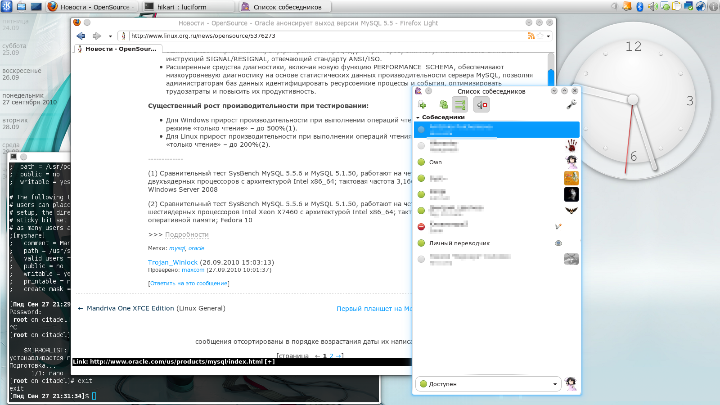Click the winged emblem avatar icon
This screenshot has width=720, height=405.
(571, 210)
